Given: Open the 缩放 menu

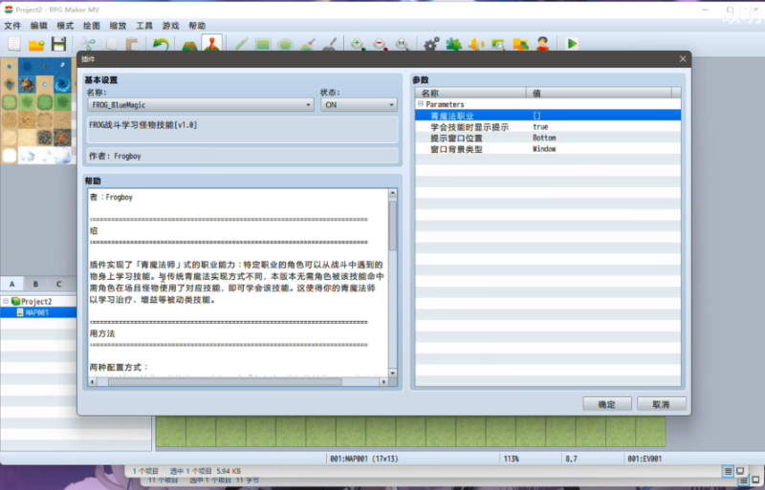Looking at the screenshot, I should 118,26.
